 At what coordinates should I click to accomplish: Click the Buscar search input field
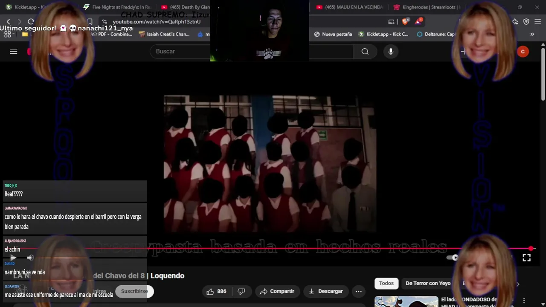click(x=251, y=51)
